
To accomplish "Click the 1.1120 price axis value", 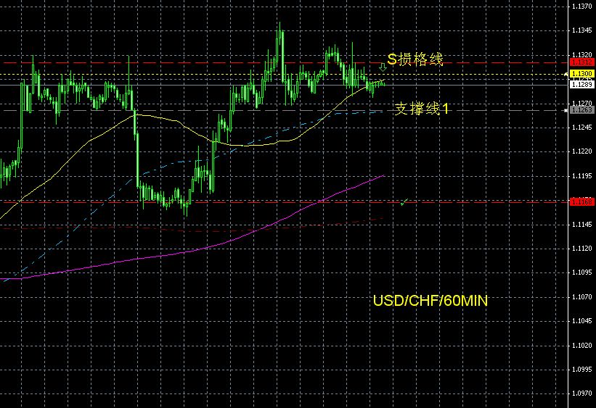I will pos(582,249).
